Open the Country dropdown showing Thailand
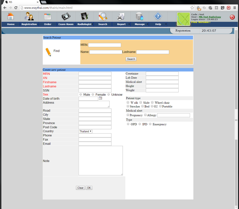The width and height of the screenshot is (239, 209). click(86, 131)
